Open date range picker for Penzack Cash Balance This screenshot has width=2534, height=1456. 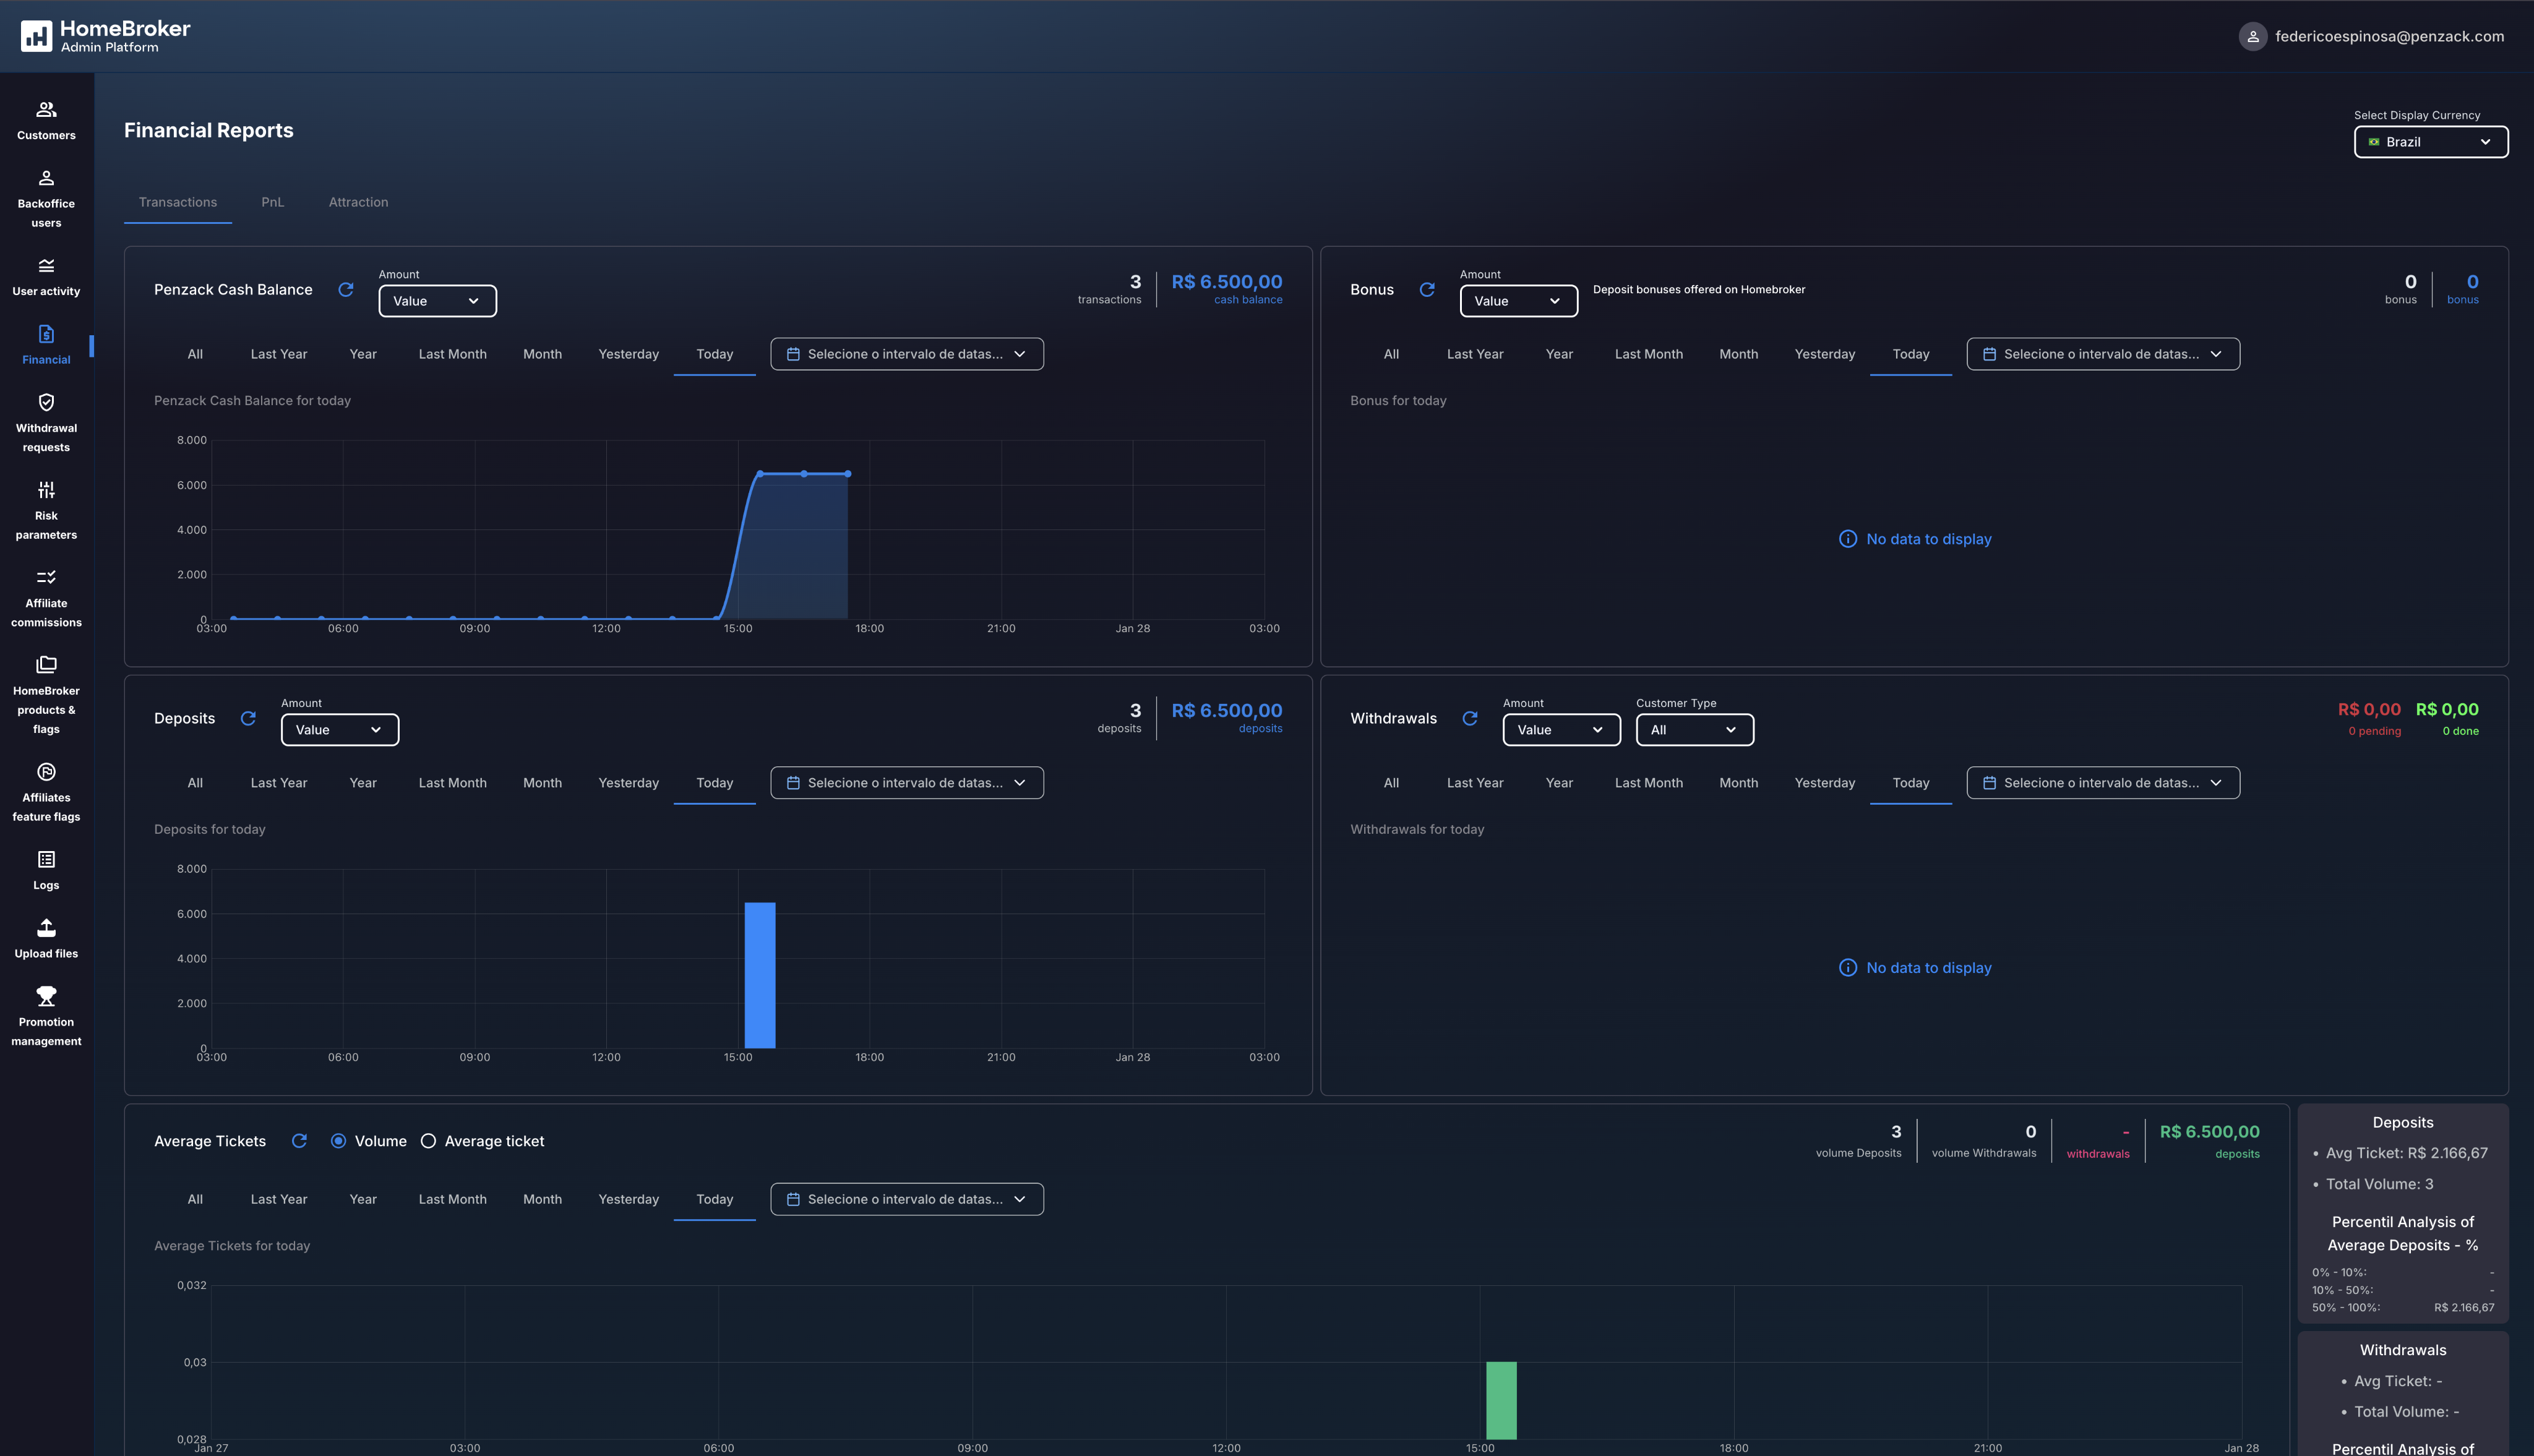coord(906,353)
